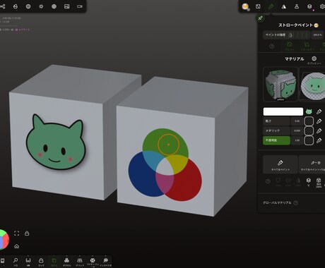
Task: Pin the paint panel with green pin icon
Action: point(260,18)
